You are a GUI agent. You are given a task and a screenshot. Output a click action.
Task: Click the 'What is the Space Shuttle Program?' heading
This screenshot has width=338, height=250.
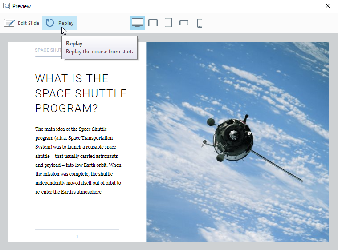coord(81,93)
